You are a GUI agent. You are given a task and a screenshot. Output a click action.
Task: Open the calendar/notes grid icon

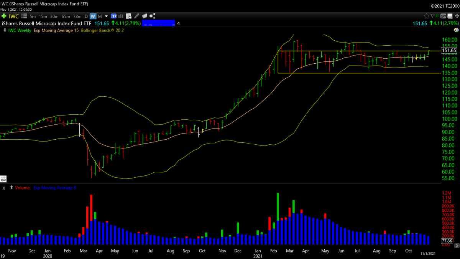(x=129, y=16)
